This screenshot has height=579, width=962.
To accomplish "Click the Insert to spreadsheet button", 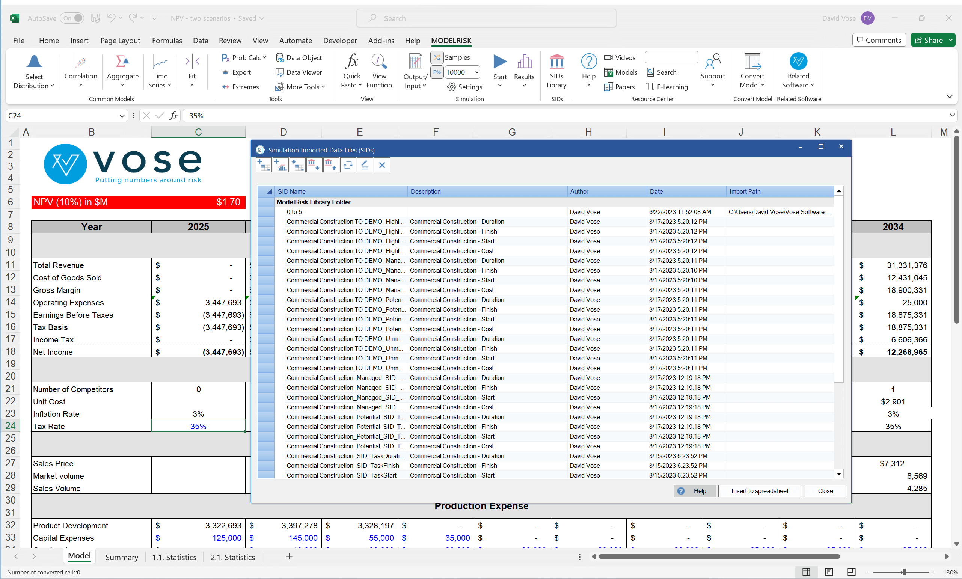I will (x=759, y=490).
